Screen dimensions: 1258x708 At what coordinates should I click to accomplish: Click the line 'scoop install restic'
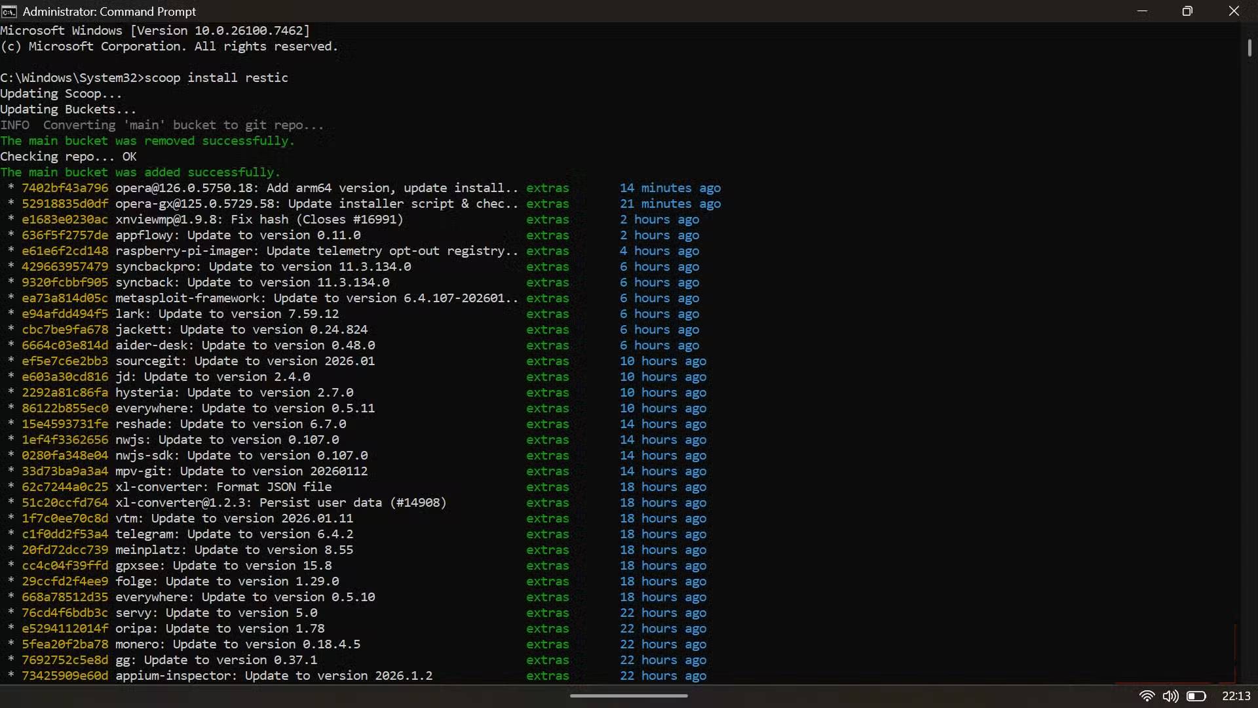click(x=216, y=77)
